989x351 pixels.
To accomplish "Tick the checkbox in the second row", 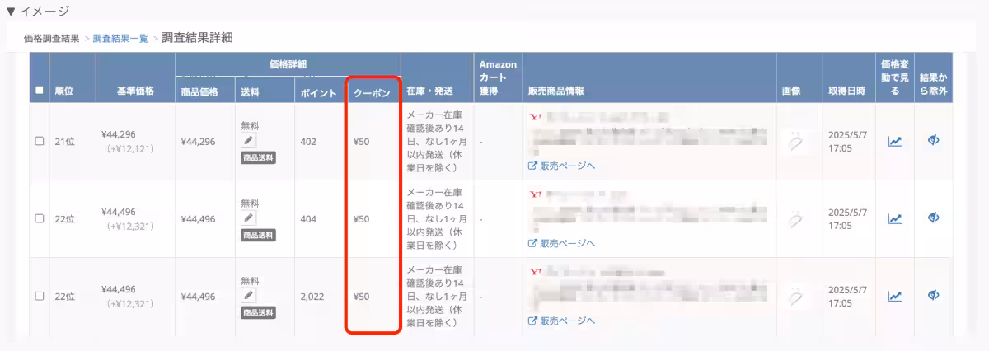I will click(40, 218).
